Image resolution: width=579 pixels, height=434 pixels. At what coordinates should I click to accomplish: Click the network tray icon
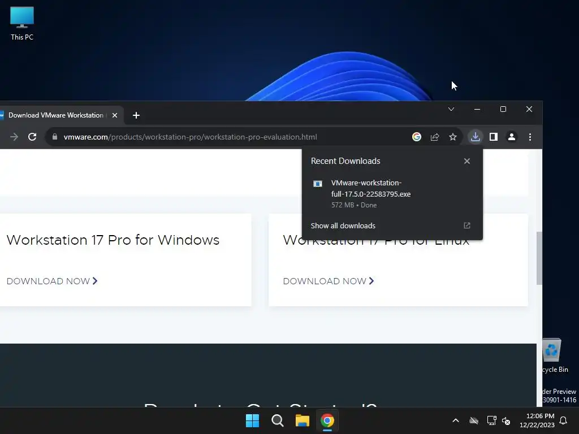pos(491,420)
